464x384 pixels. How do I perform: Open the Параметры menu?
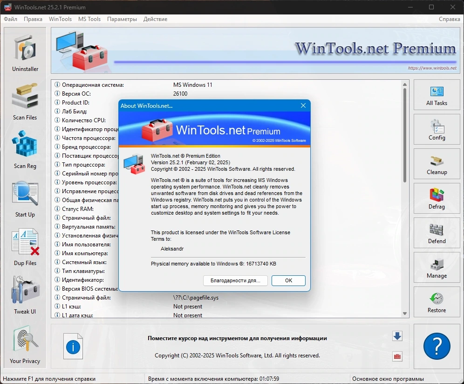pyautogui.click(x=122, y=19)
